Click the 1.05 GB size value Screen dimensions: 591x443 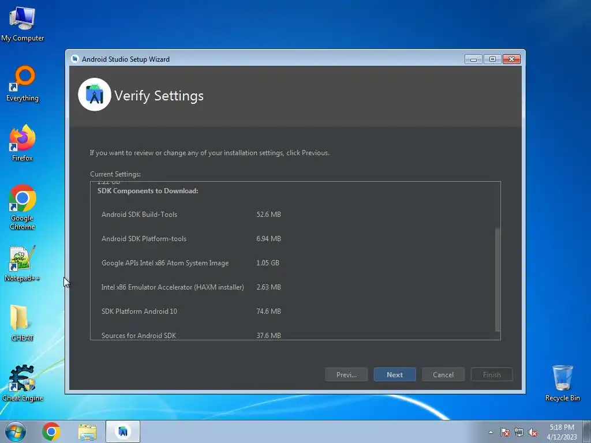pos(268,263)
